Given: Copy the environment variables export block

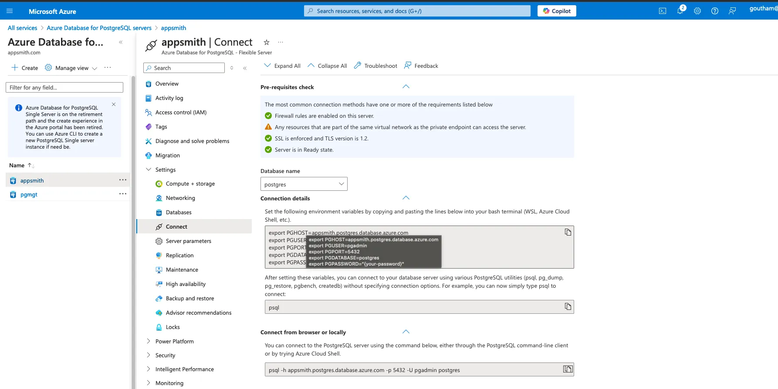Looking at the screenshot, I should pyautogui.click(x=568, y=232).
